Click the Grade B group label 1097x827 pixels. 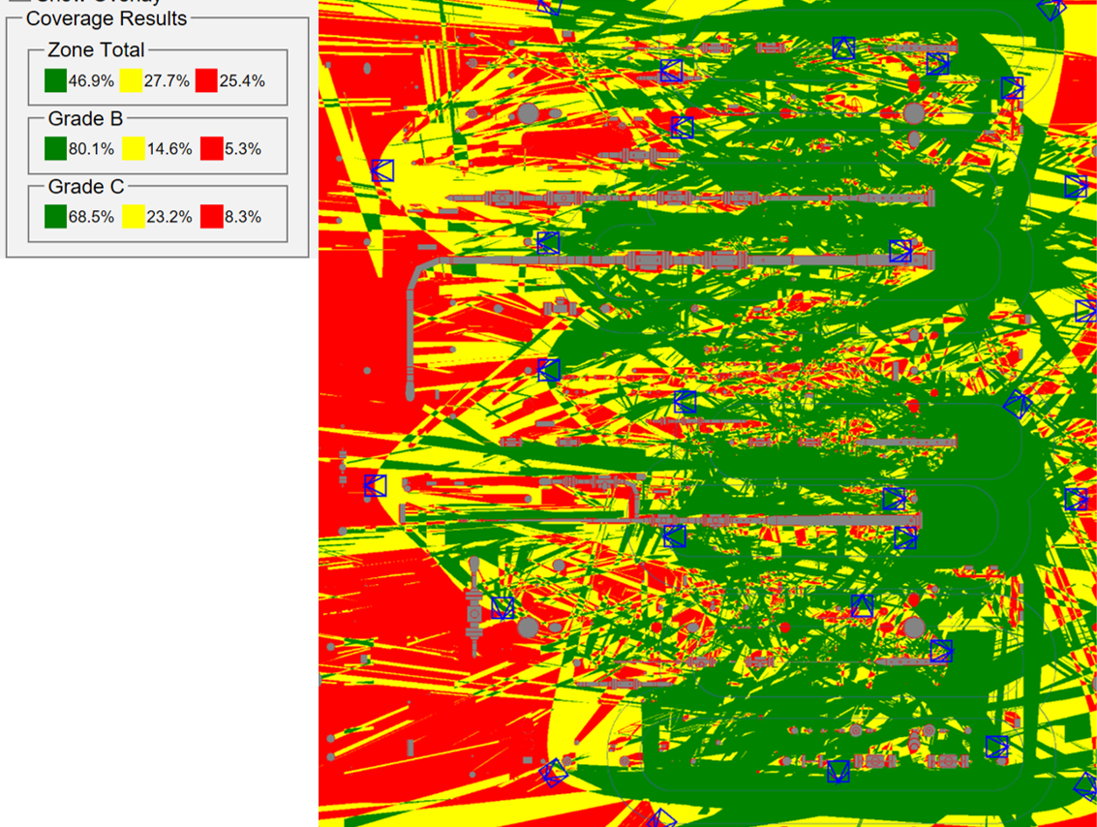click(85, 119)
